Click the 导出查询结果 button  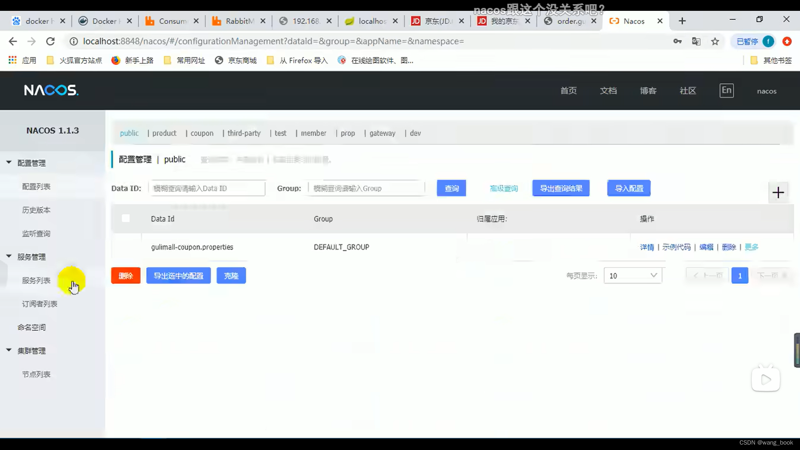click(561, 188)
